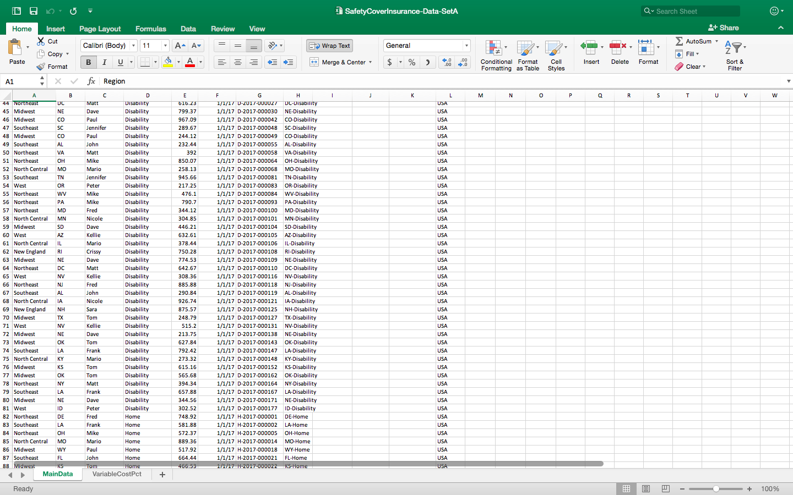This screenshot has width=793, height=495.
Task: Open the Cell Styles gallery
Action: [556, 55]
